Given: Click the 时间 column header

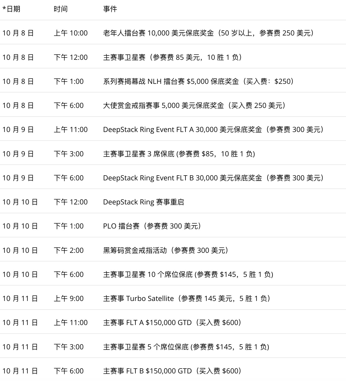Looking at the screenshot, I should pos(61,9).
